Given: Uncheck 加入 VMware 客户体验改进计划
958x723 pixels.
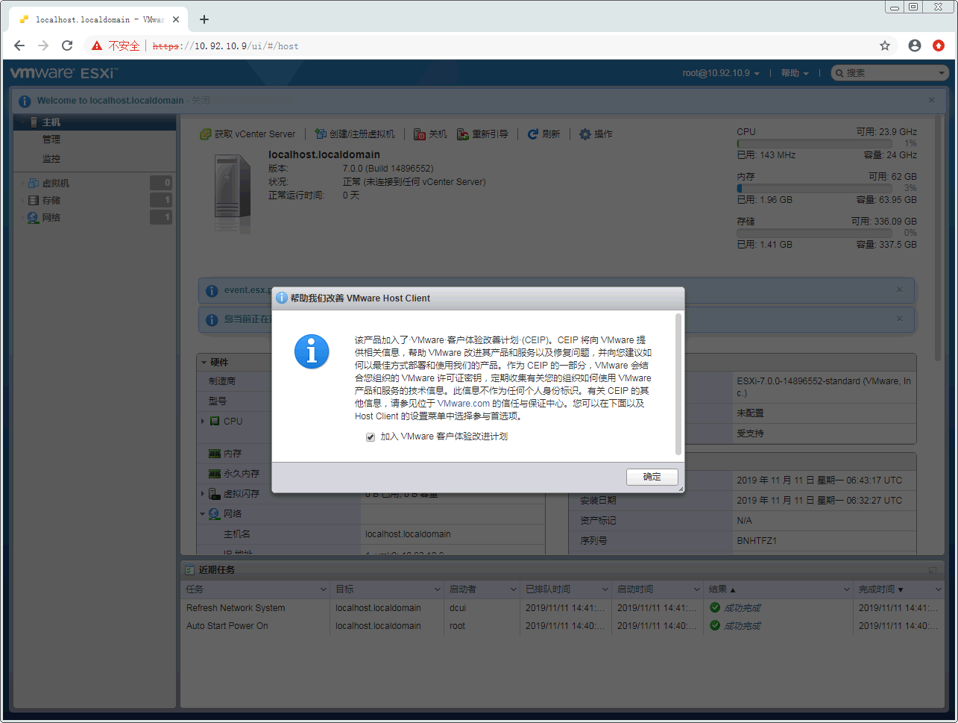Looking at the screenshot, I should (371, 437).
